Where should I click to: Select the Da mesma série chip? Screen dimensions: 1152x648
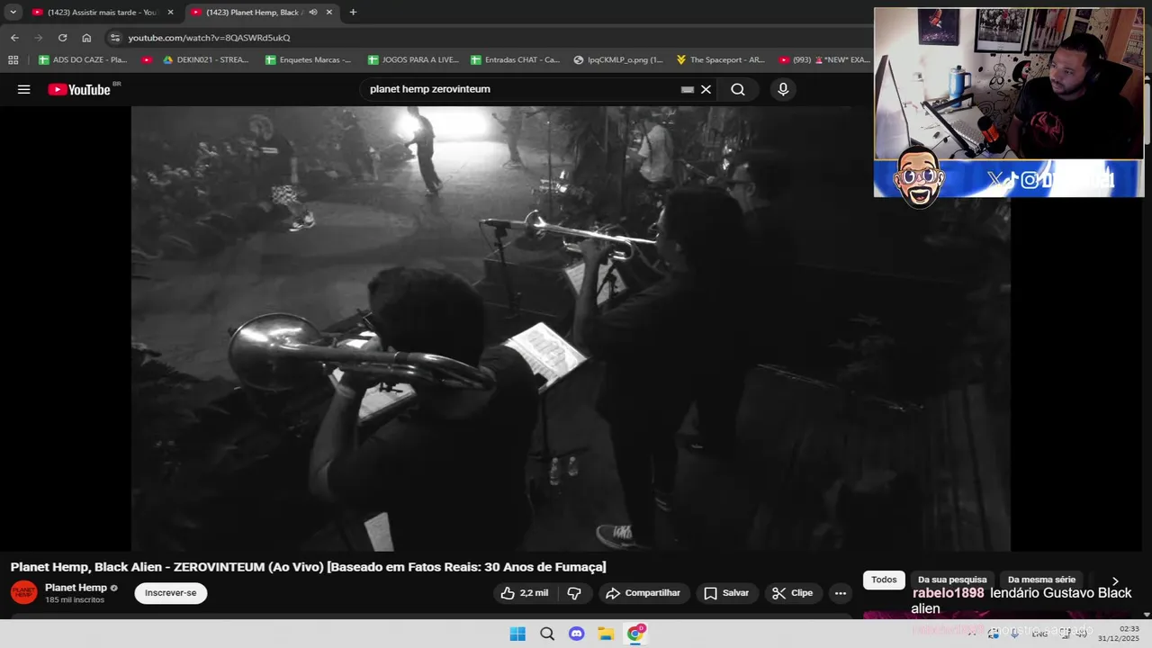1041,580
